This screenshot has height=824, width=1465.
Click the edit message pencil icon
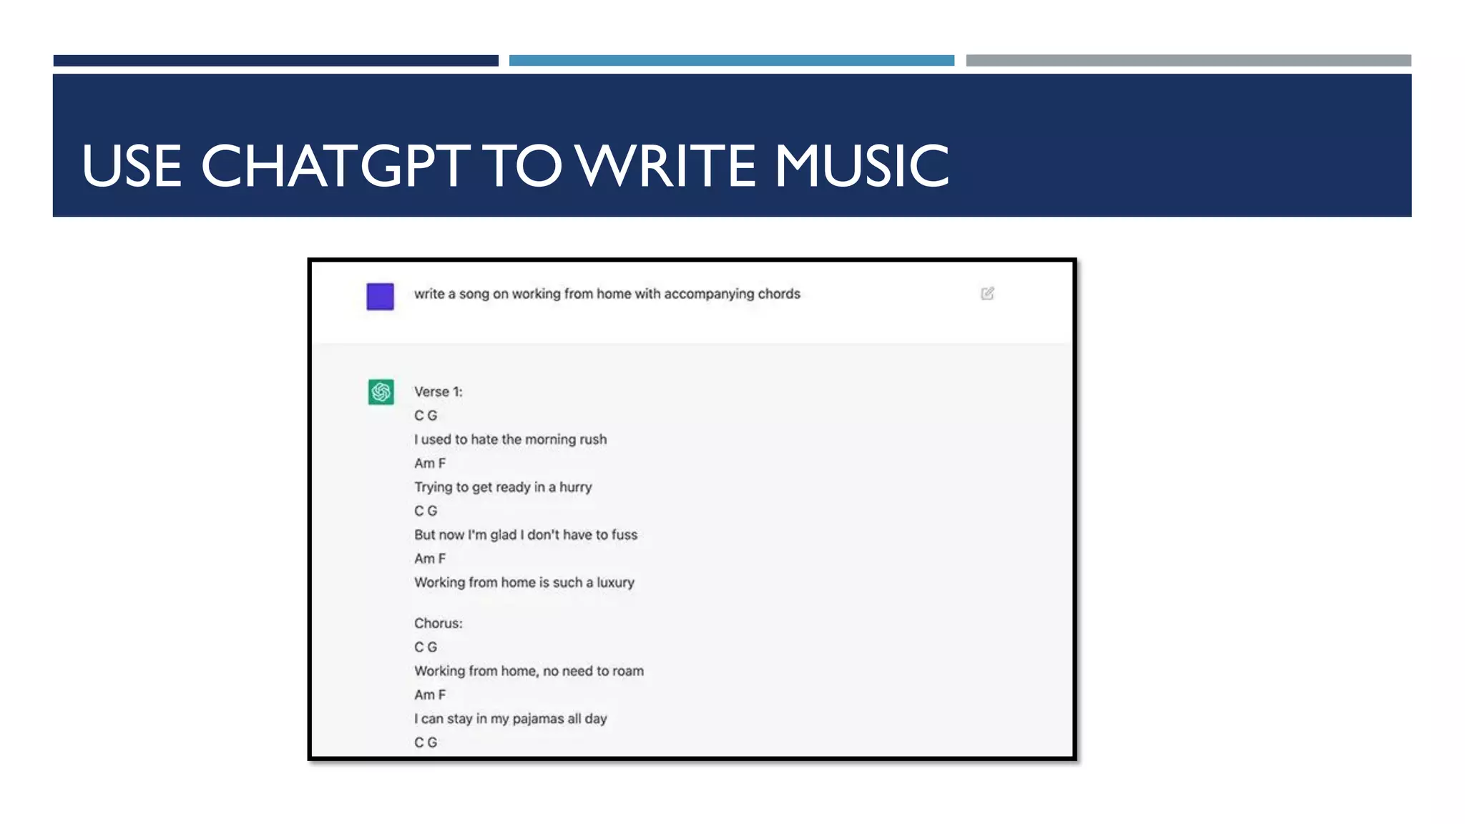987,293
